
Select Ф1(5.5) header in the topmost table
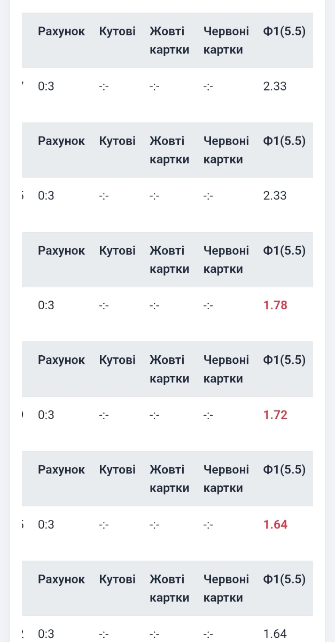click(x=284, y=32)
